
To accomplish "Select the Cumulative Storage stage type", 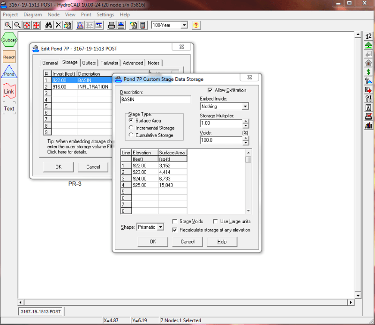I will [131, 135].
